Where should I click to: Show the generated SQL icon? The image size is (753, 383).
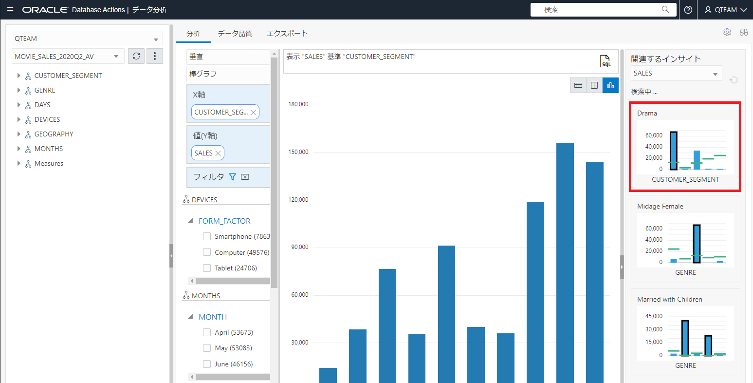(605, 61)
